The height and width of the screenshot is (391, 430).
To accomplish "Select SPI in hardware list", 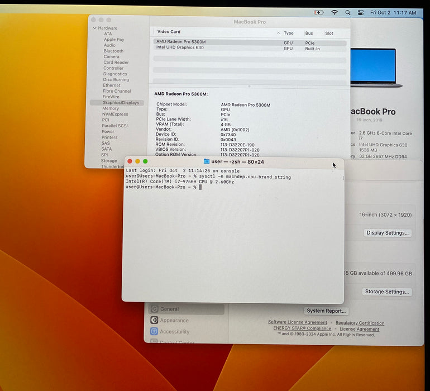I will (104, 155).
